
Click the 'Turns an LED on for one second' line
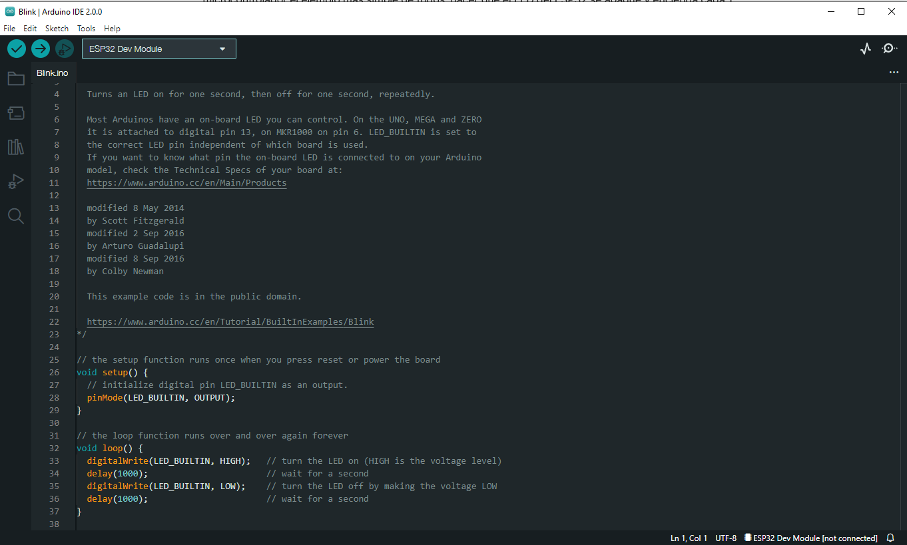click(260, 94)
